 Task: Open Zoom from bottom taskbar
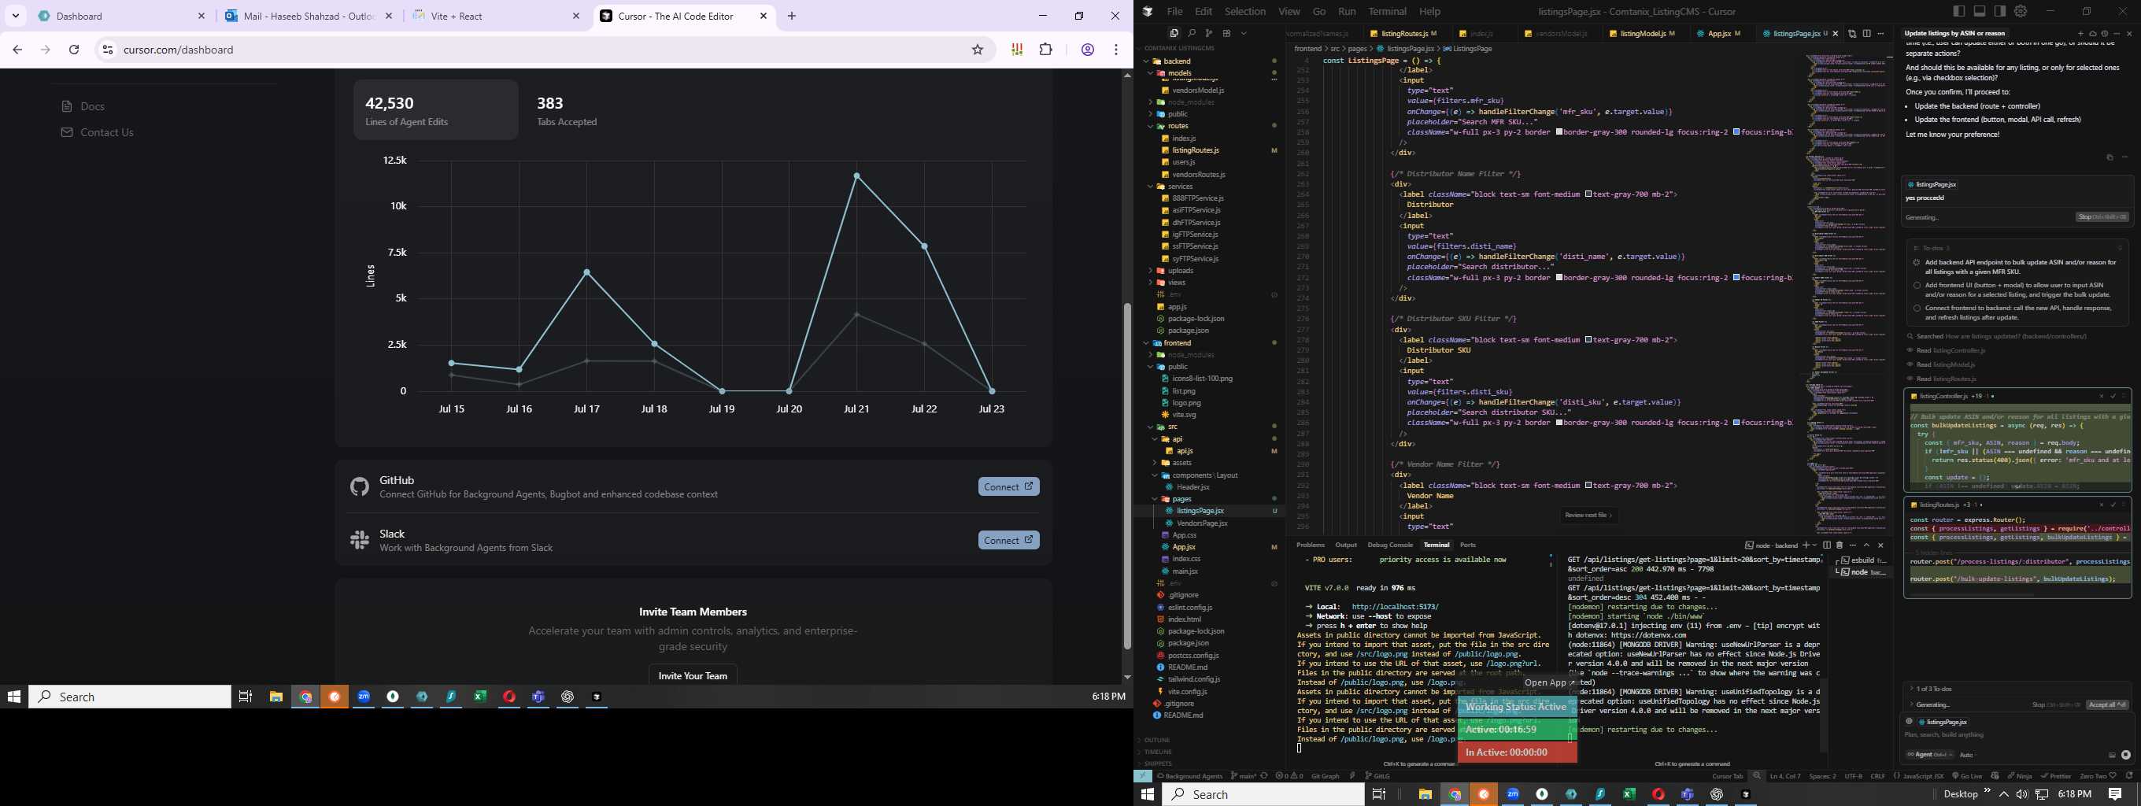(1513, 794)
